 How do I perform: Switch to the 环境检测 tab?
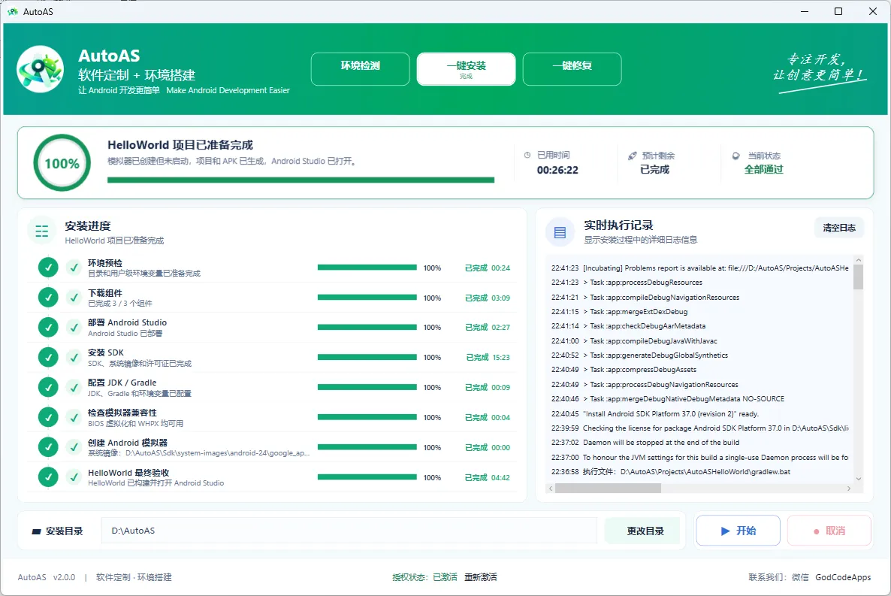click(361, 69)
